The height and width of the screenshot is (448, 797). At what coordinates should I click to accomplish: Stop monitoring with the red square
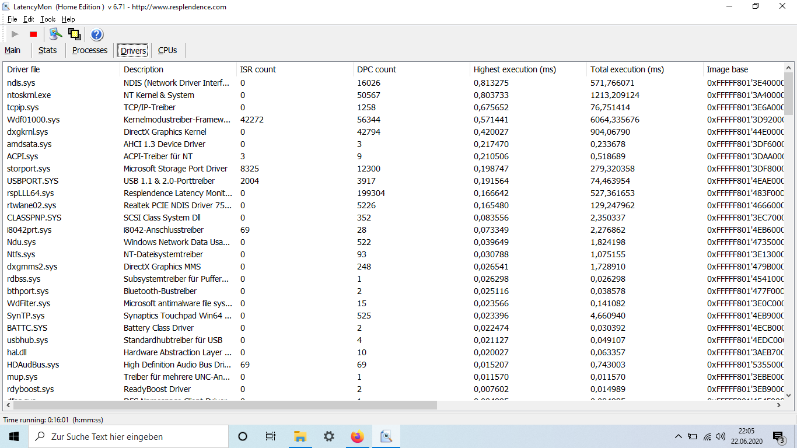coord(33,34)
